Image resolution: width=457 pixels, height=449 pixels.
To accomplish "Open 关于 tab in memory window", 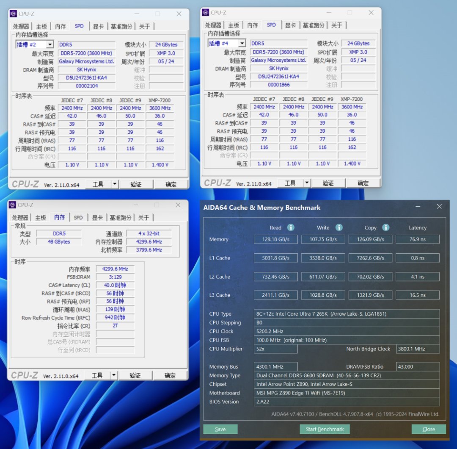I will pyautogui.click(x=143, y=218).
